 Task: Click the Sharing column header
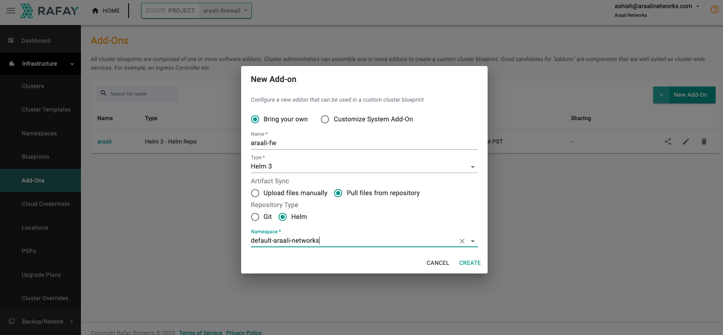[581, 118]
